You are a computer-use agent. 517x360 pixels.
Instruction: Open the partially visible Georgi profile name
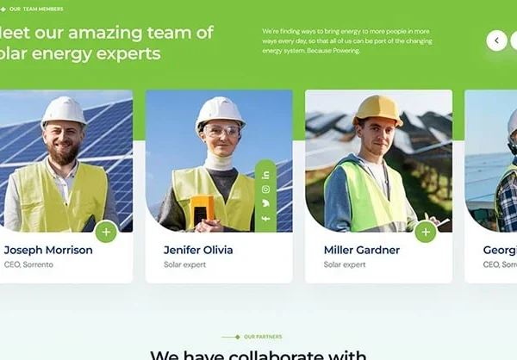click(x=500, y=251)
